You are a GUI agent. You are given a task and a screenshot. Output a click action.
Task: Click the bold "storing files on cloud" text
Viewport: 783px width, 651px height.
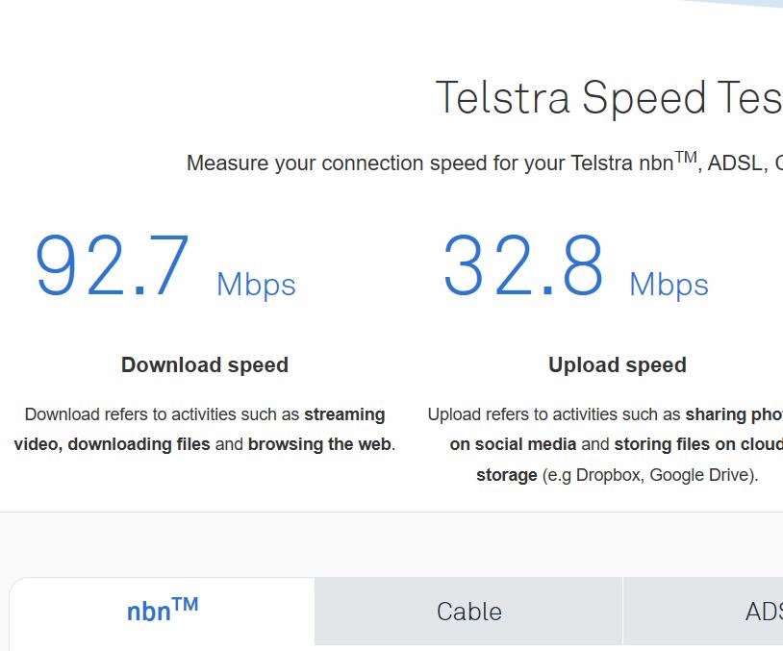tap(697, 444)
